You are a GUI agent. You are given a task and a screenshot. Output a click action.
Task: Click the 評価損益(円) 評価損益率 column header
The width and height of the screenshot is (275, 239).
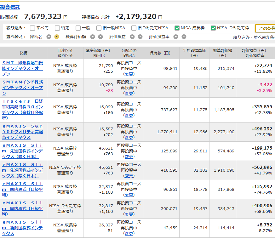point(255,53)
